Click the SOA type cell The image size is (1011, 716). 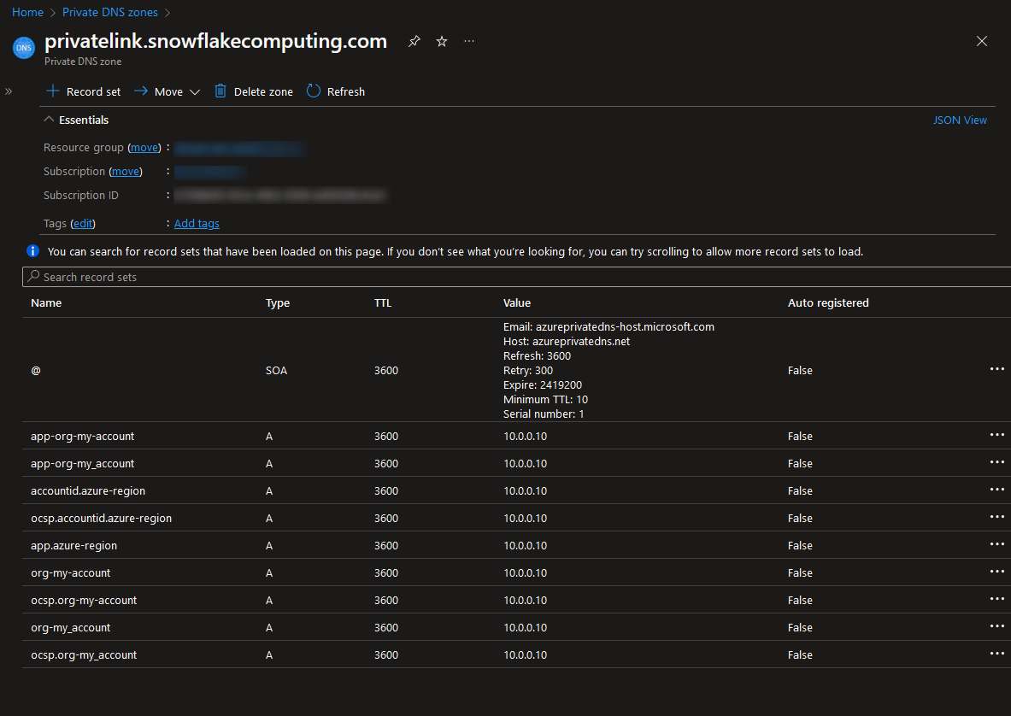277,371
